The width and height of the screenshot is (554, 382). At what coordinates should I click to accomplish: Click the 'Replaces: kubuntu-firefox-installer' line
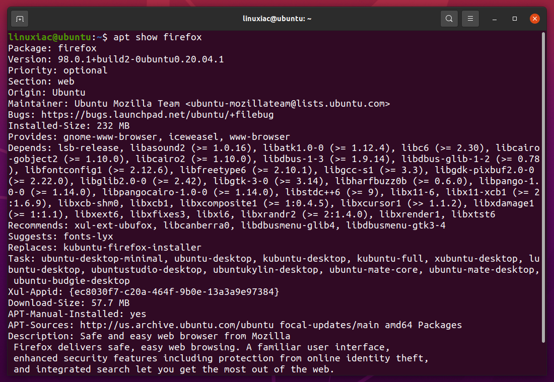105,248
